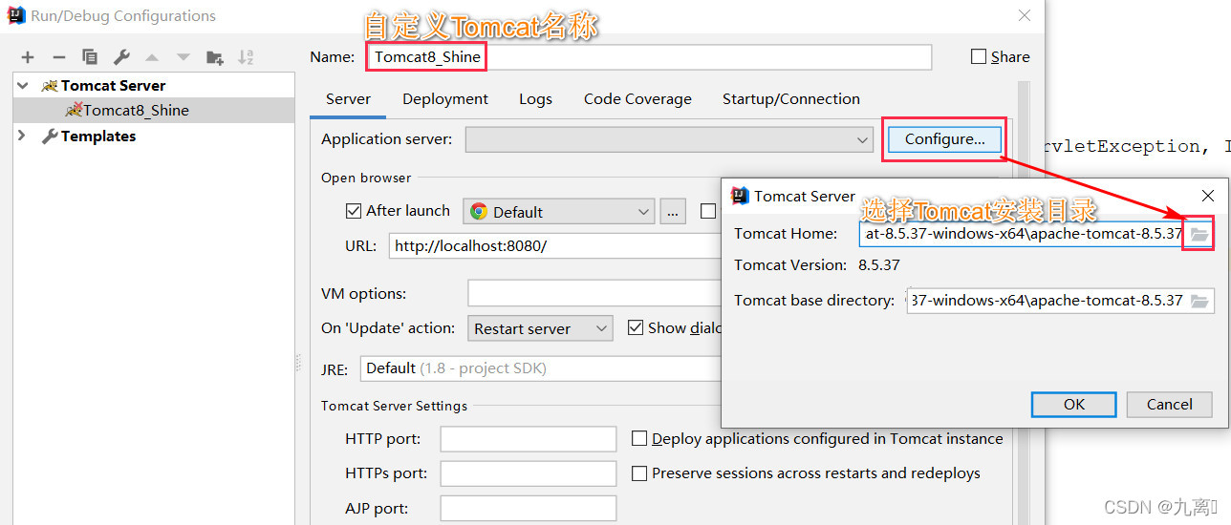Toggle the Show dialog checkbox
The height and width of the screenshot is (525, 1231).
click(x=636, y=327)
